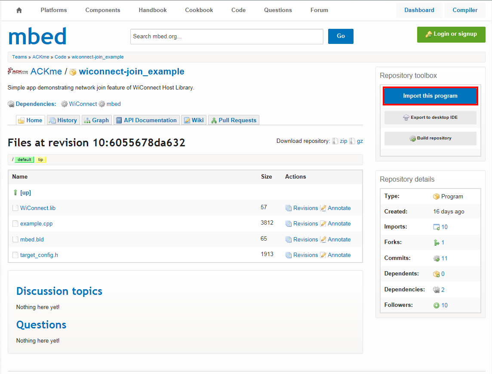Click the Forks icon in repository details
This screenshot has width=492, height=374.
tap(437, 243)
